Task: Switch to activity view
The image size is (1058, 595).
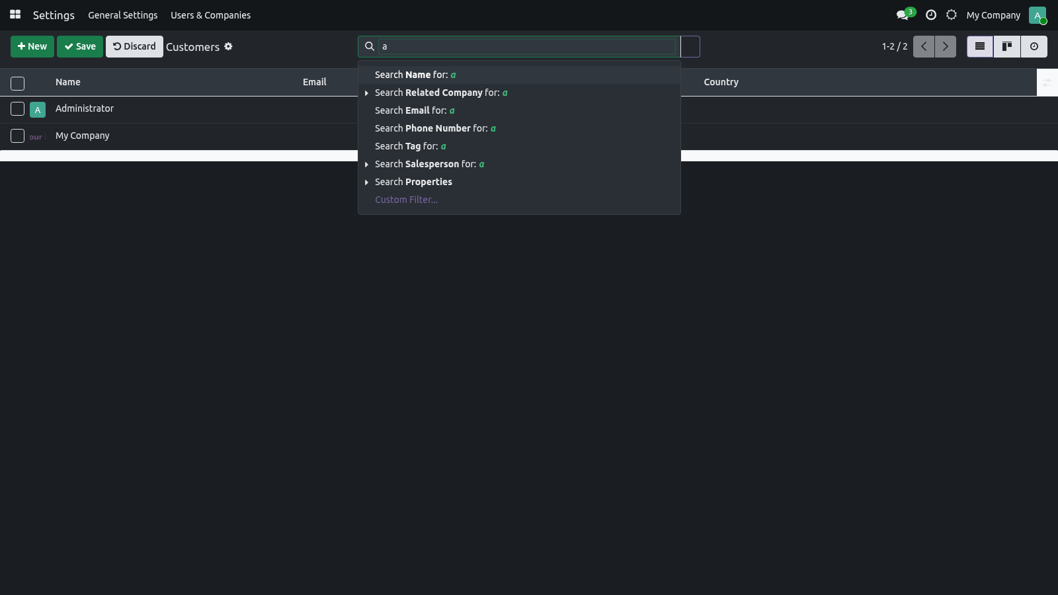Action: pyautogui.click(x=1034, y=46)
